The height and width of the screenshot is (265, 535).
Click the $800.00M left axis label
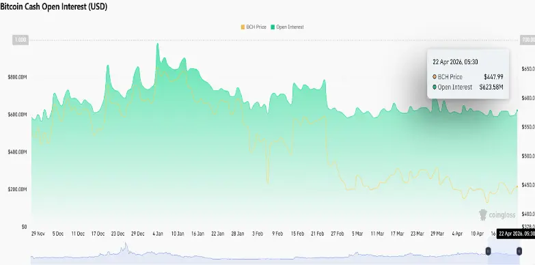17,77
